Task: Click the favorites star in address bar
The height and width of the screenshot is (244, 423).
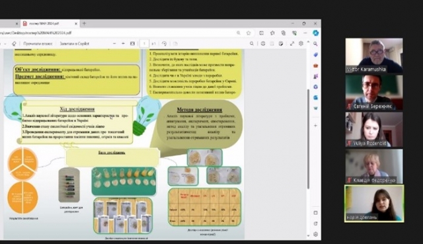Action: pyautogui.click(x=249, y=33)
